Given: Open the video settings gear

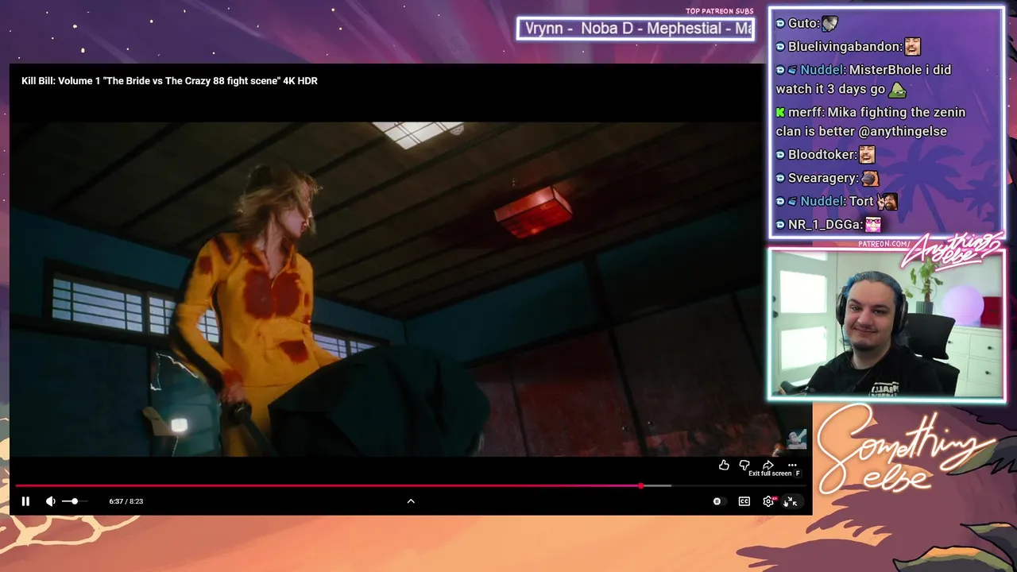Looking at the screenshot, I should (x=768, y=501).
